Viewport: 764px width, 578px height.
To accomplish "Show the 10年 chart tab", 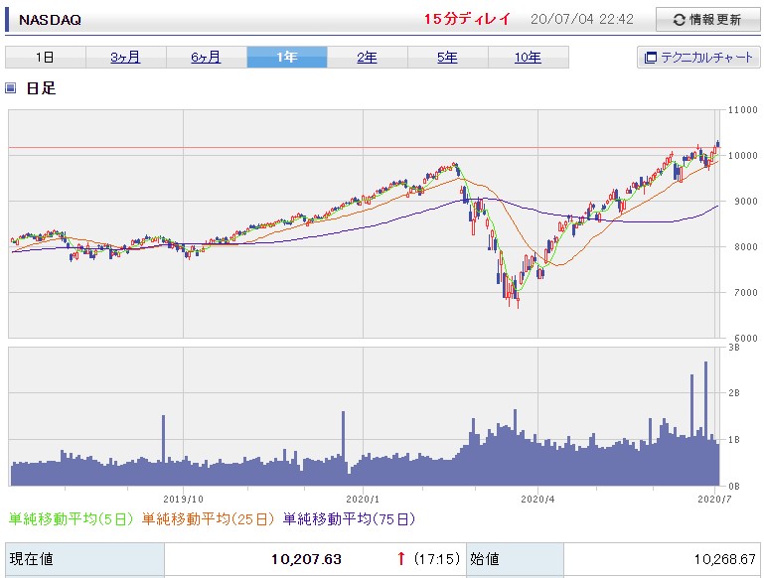I will pos(529,58).
